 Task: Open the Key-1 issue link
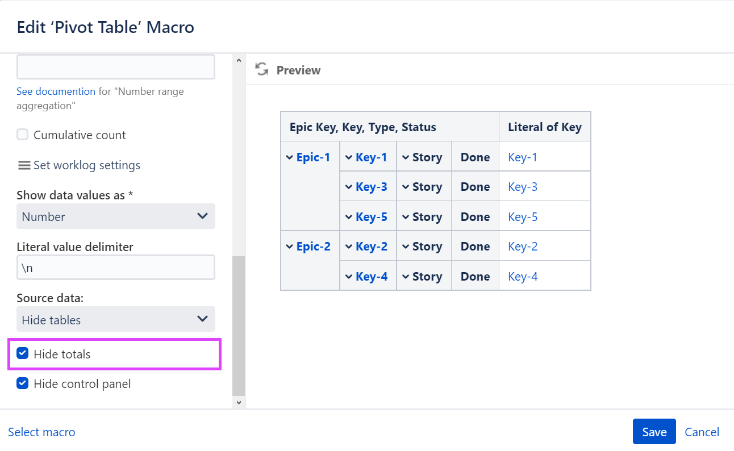coord(523,157)
